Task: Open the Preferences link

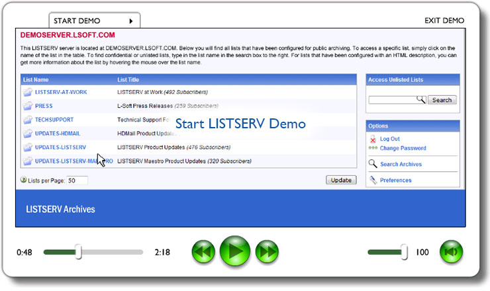Action: tap(395, 180)
